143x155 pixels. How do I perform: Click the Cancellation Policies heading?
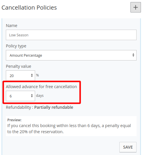pos(29,8)
